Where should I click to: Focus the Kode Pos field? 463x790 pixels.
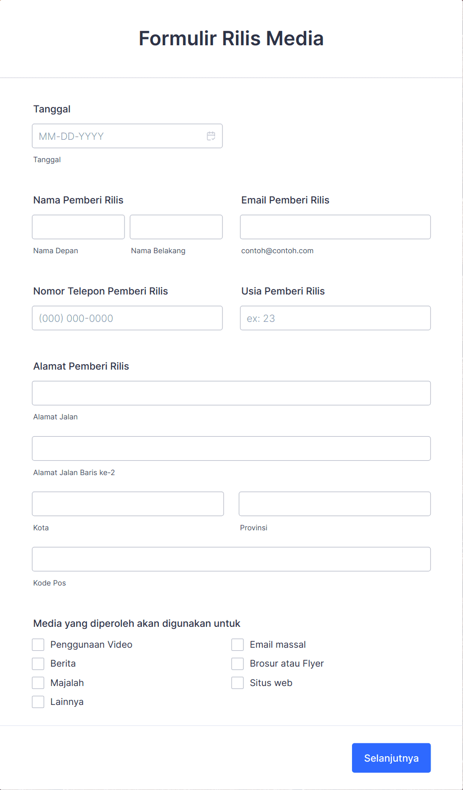(x=231, y=559)
